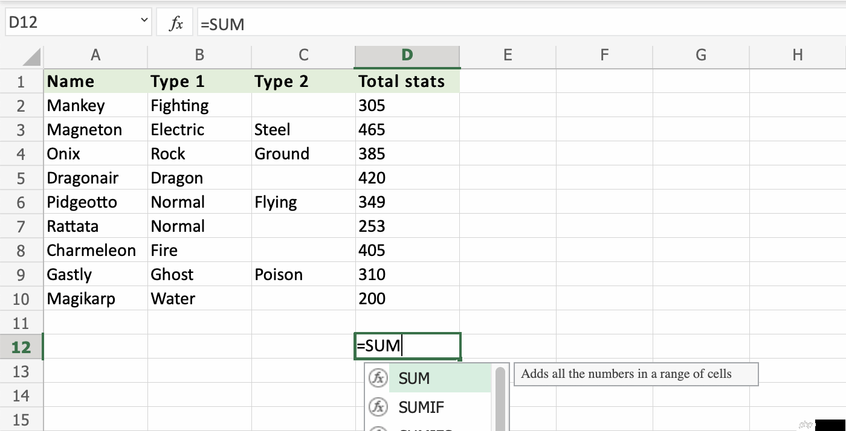Select row 11 header

click(21, 323)
